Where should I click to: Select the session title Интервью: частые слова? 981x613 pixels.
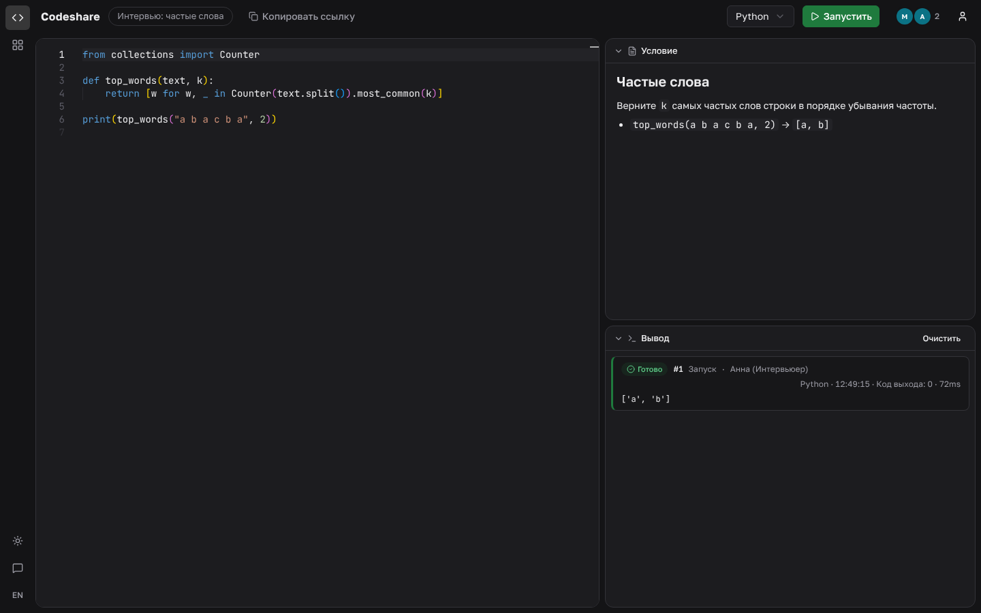click(170, 16)
